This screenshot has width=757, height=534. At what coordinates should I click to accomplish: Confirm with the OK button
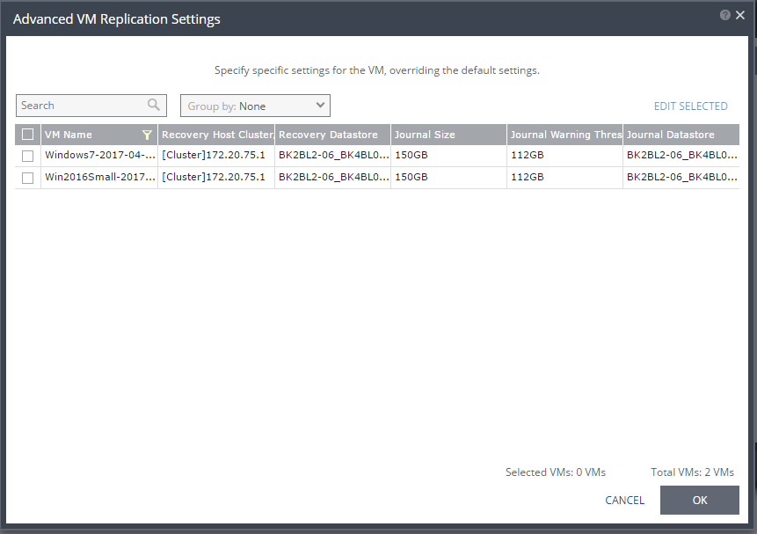click(x=700, y=501)
